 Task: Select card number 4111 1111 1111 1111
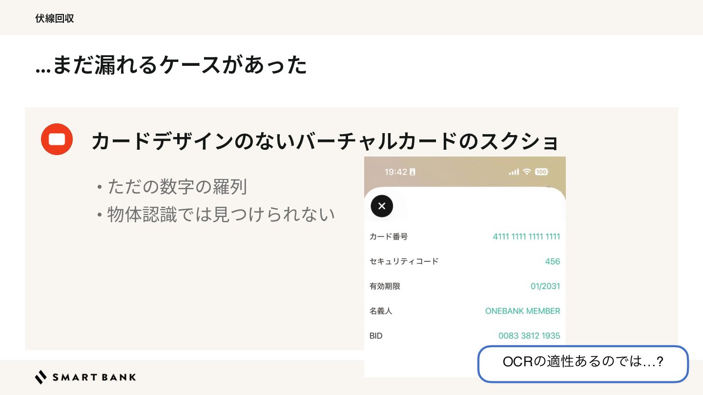click(x=526, y=237)
